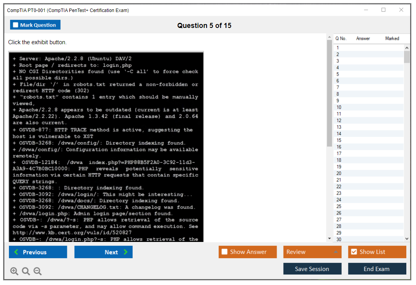Click the exhibit pane scroll-down arrow
Screen dimensions: 416x285
[x=329, y=238]
